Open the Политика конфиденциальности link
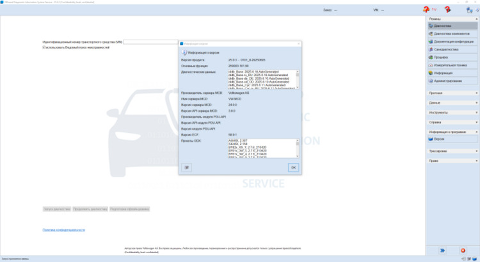Viewport: 480px width, 262px height. [x=63, y=229]
